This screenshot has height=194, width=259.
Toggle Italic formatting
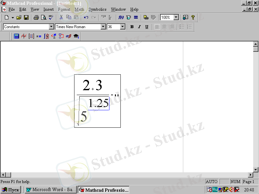[139, 27]
